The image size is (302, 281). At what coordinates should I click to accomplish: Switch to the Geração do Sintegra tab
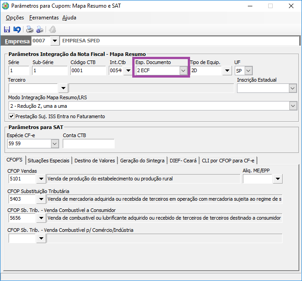pos(142,161)
